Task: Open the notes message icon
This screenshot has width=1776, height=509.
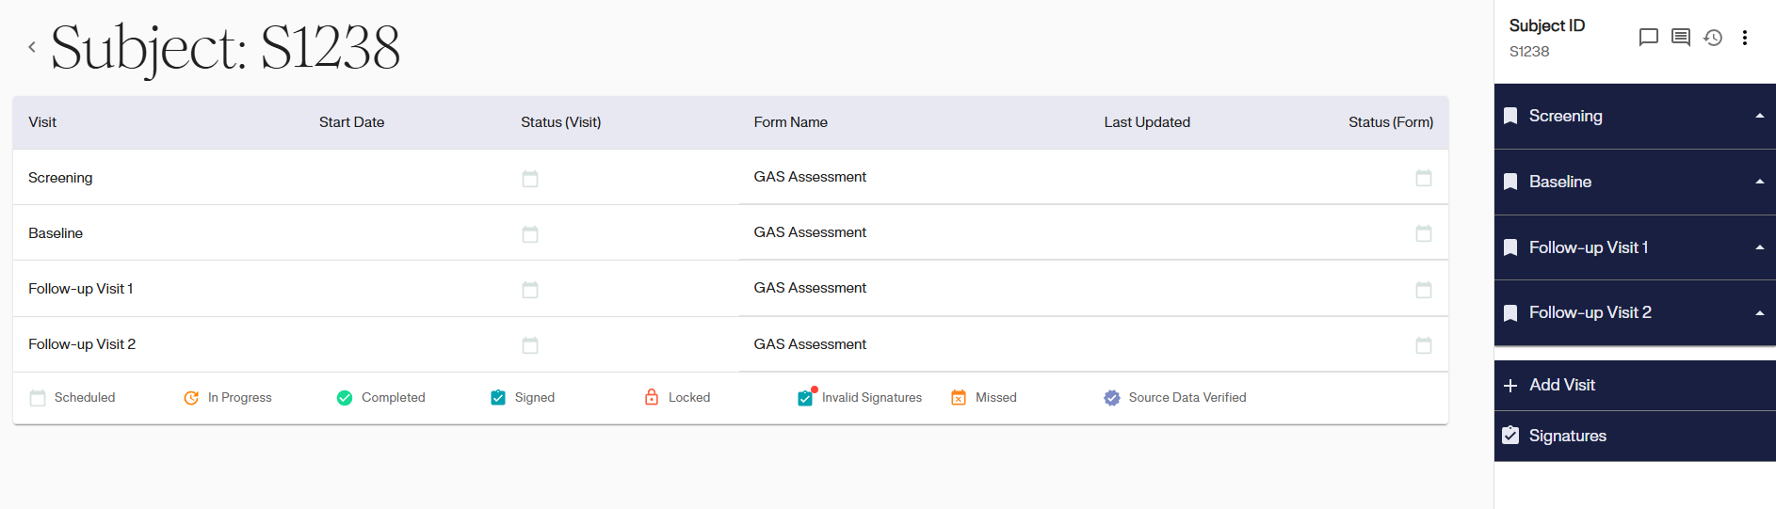Action: 1680,38
